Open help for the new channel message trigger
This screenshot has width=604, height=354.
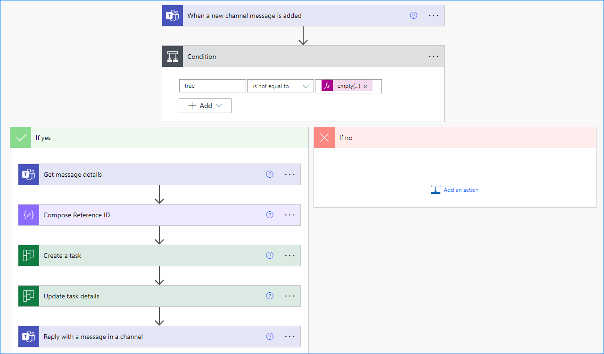(x=414, y=16)
